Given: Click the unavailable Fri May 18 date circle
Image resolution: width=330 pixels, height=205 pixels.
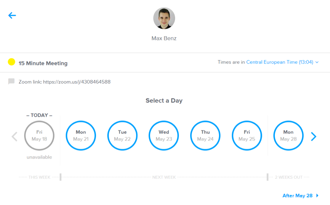Looking at the screenshot, I should [39, 135].
